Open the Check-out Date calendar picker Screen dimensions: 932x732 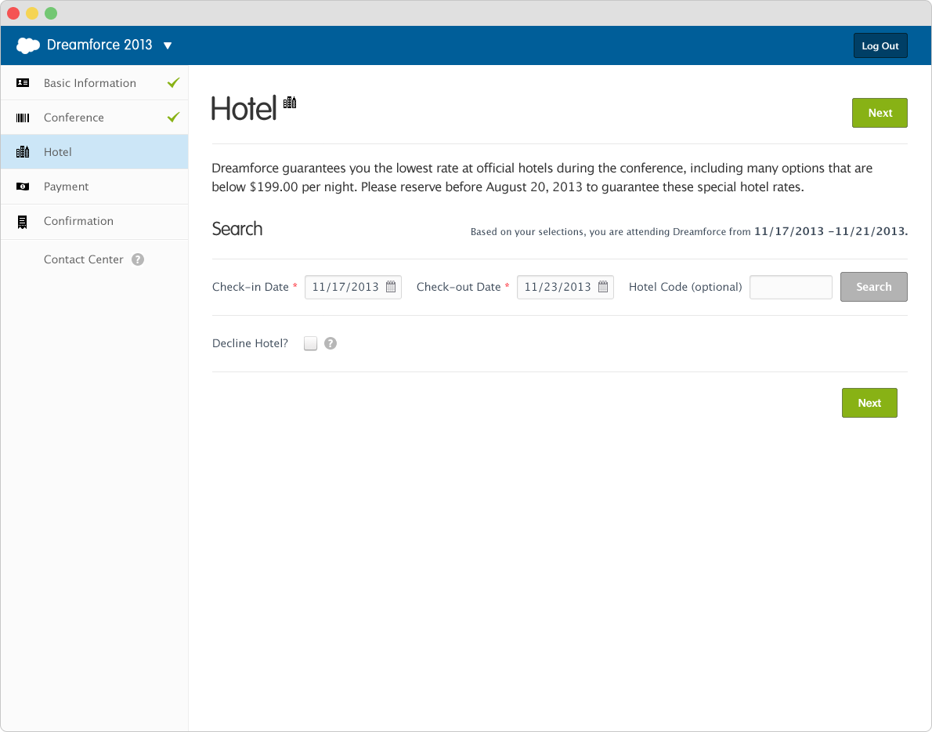click(603, 287)
